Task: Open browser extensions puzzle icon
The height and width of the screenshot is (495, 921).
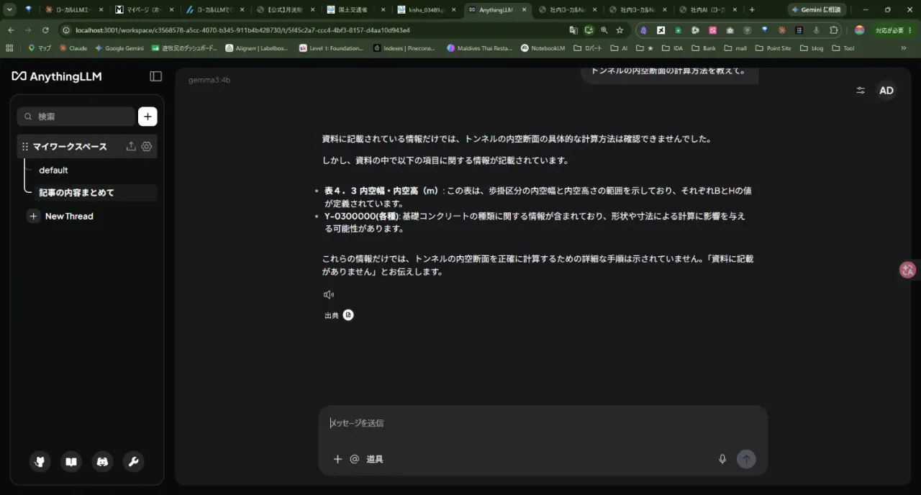Action: 834,30
